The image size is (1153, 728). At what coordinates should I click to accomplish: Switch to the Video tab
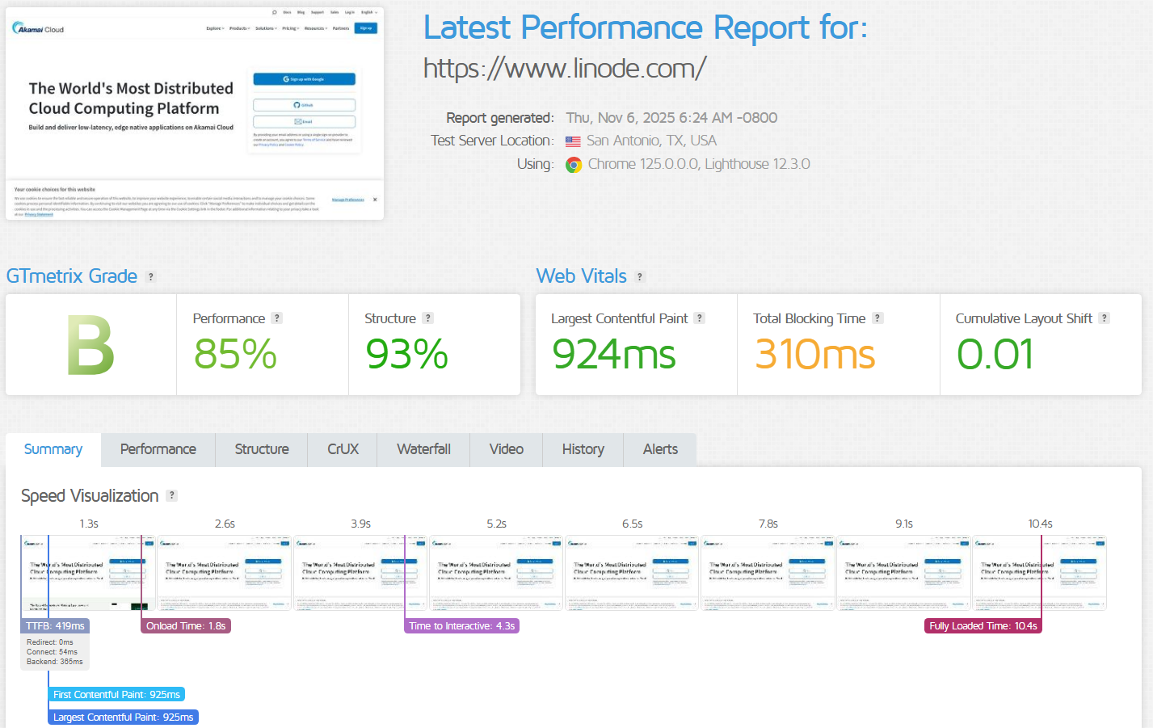coord(507,449)
